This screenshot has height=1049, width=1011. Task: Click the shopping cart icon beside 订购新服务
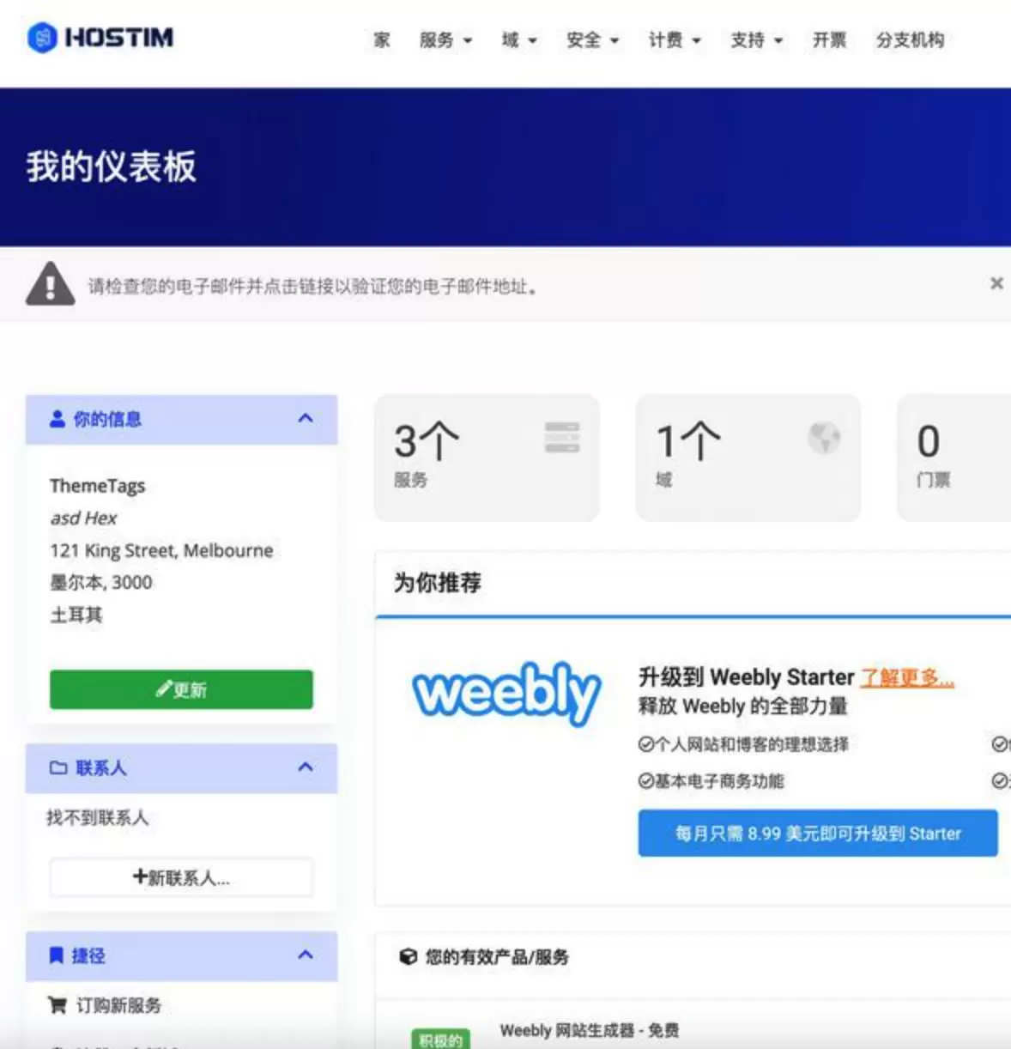(x=58, y=1005)
